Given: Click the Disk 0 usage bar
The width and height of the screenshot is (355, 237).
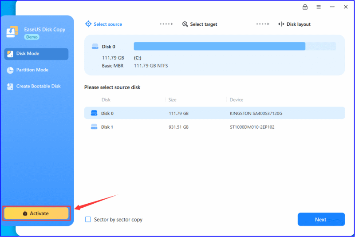Looking at the screenshot, I should 235,46.
